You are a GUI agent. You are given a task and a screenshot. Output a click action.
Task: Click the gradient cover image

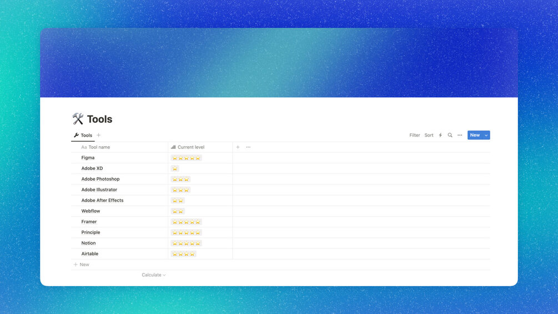pos(279,63)
